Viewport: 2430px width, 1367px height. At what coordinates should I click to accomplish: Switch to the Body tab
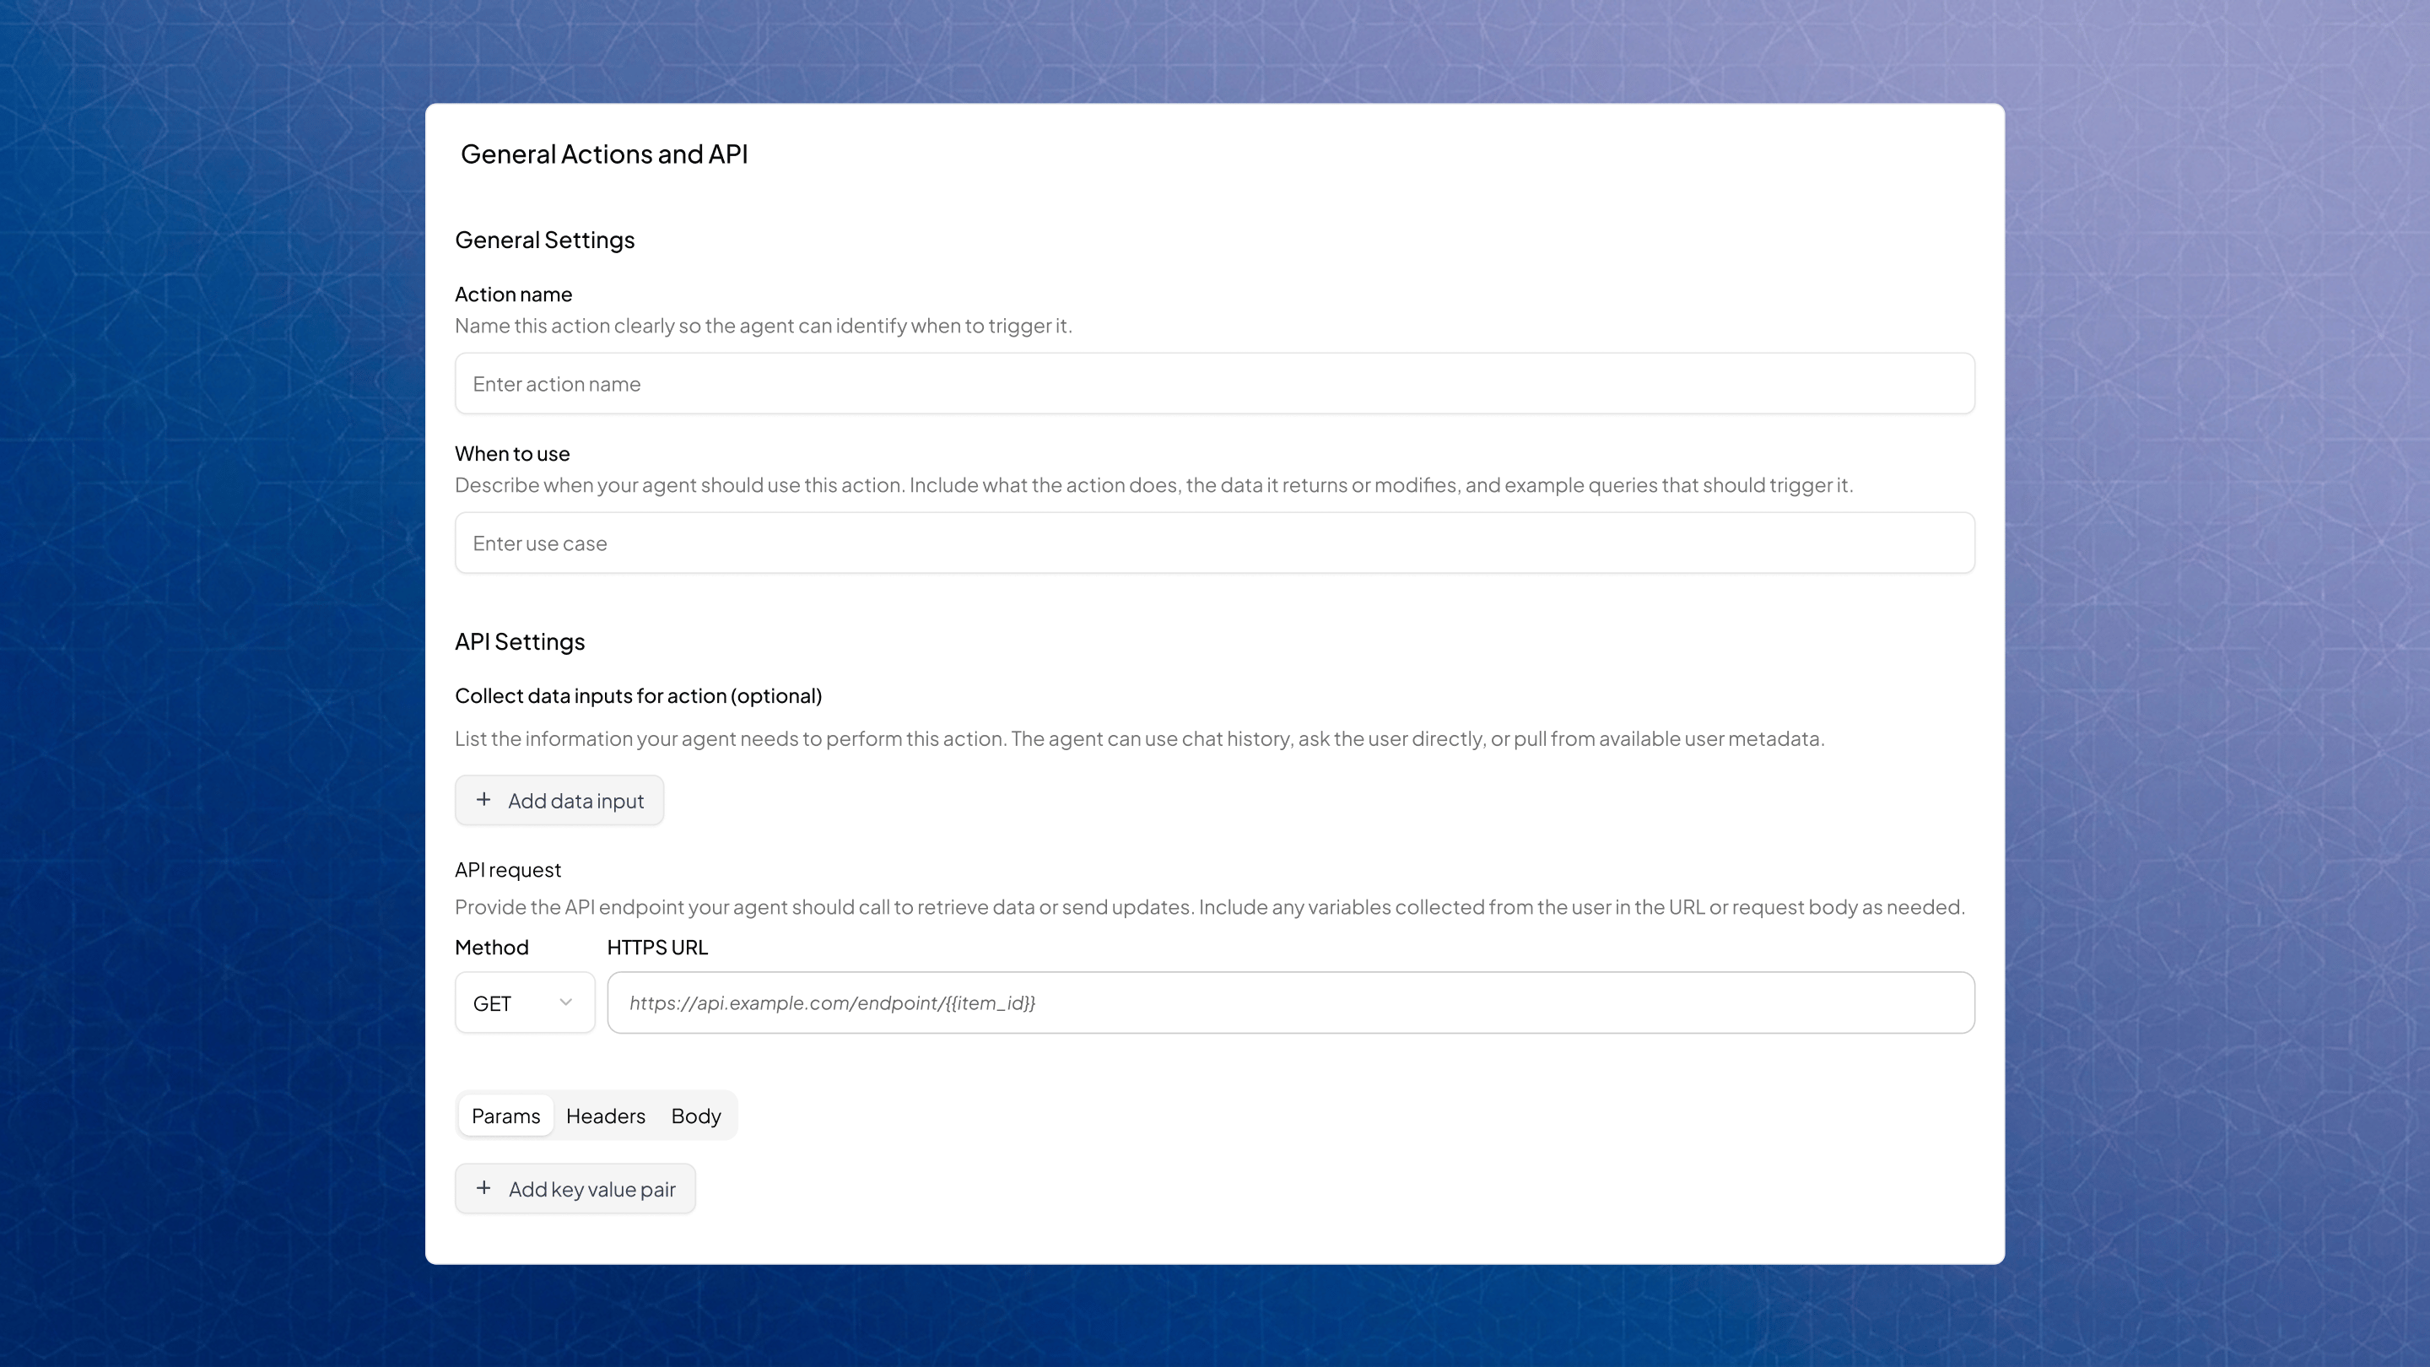tap(695, 1115)
